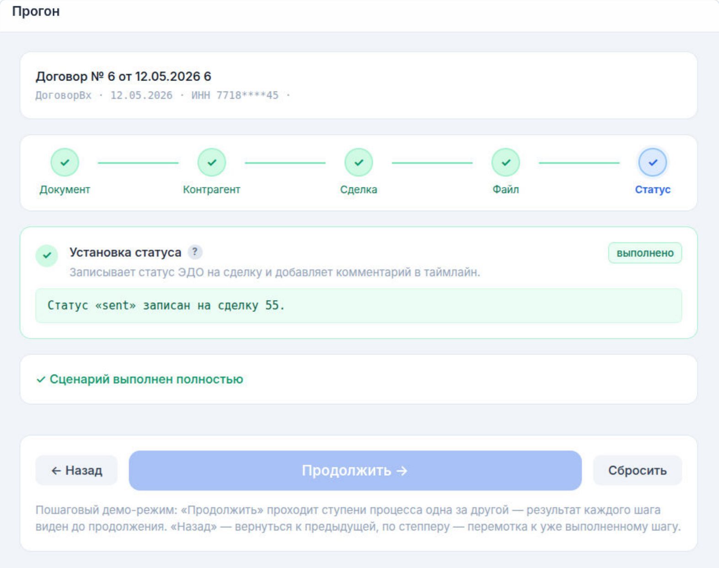Click the Продолжить button
The height and width of the screenshot is (568, 719).
click(x=355, y=471)
